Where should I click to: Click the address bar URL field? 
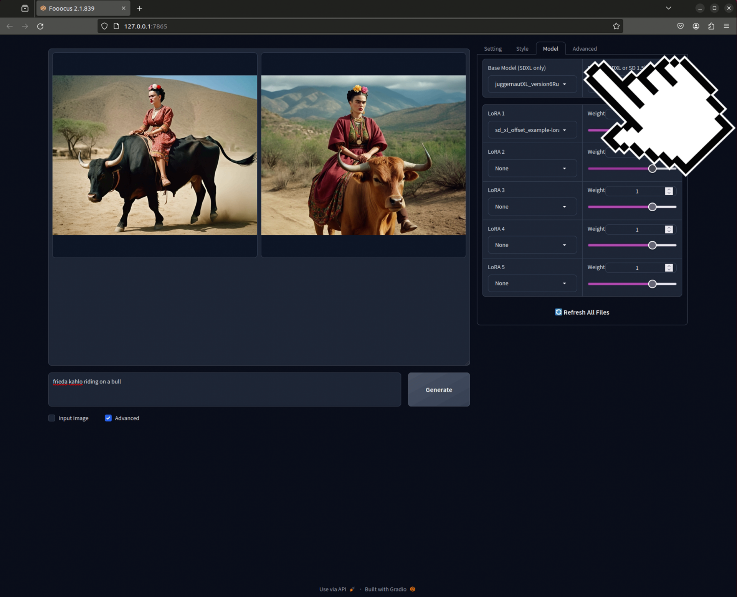361,26
